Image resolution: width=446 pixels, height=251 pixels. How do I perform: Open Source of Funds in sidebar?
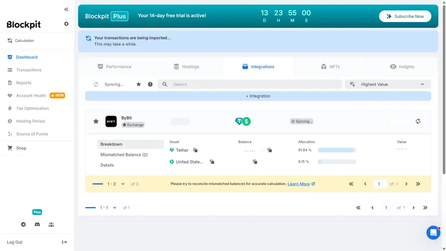[x=32, y=134]
